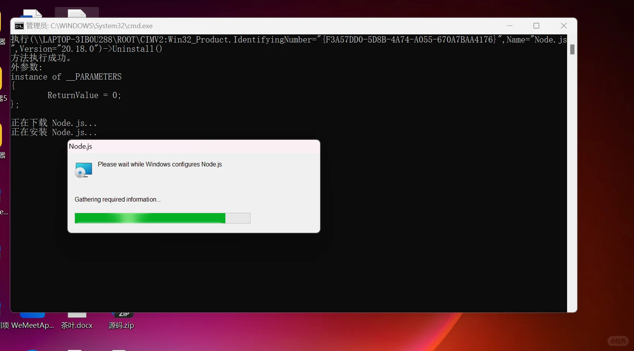Click the 'instance of __PARAMETERS' console line
The height and width of the screenshot is (351, 634).
66,76
